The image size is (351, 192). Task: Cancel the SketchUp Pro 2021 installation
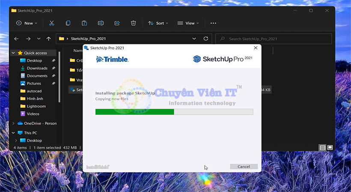point(244,166)
